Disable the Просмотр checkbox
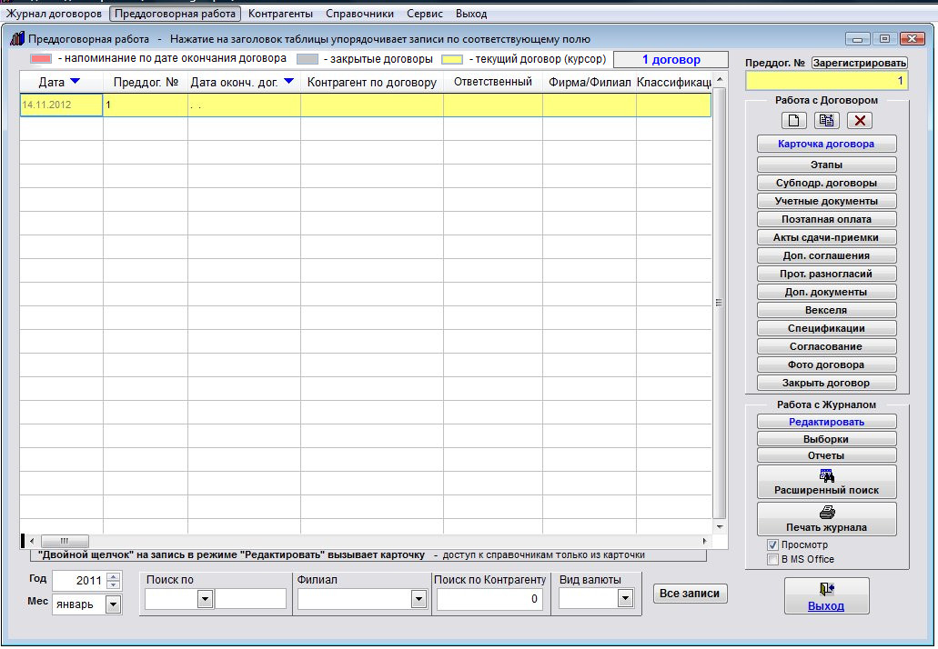The height and width of the screenshot is (649, 938). point(773,544)
